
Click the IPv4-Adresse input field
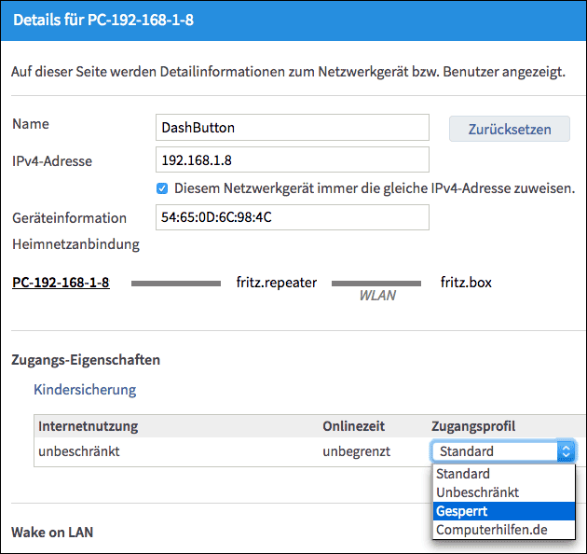tap(292, 160)
